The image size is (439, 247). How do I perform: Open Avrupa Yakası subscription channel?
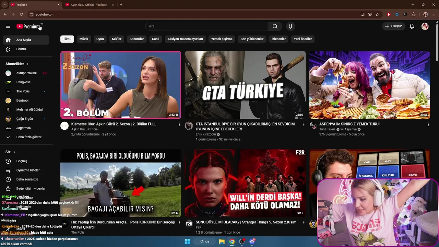(26, 73)
